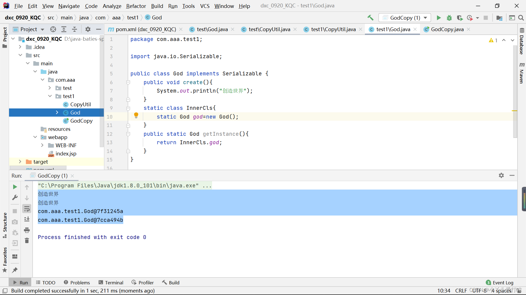Start debugging with the bug icon
Image resolution: width=526 pixels, height=295 pixels.
[449, 18]
